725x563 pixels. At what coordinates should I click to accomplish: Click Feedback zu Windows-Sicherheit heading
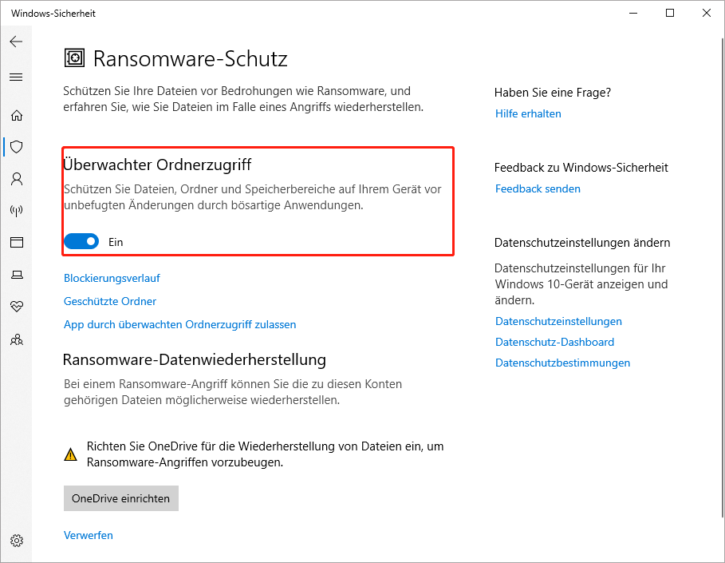pyautogui.click(x=581, y=168)
